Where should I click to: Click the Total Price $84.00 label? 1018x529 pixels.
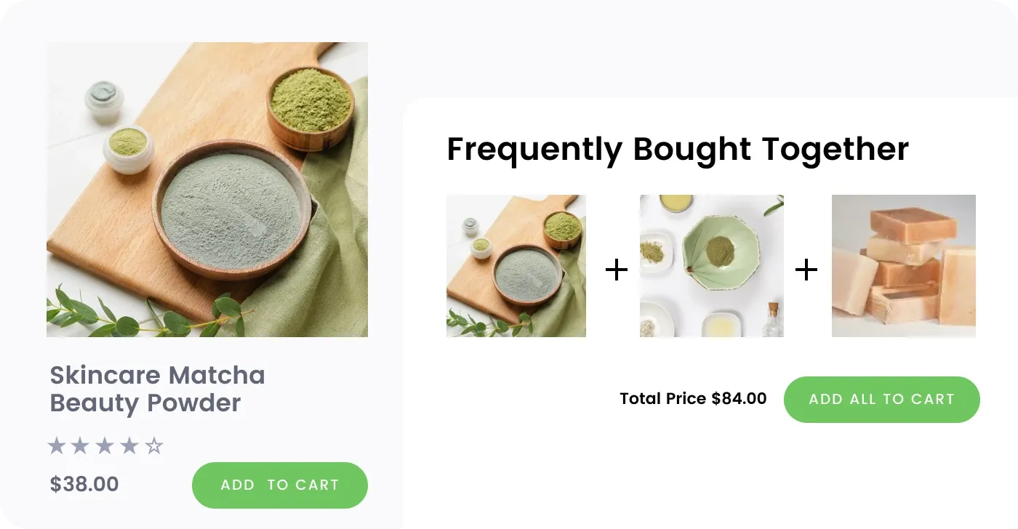coord(692,398)
